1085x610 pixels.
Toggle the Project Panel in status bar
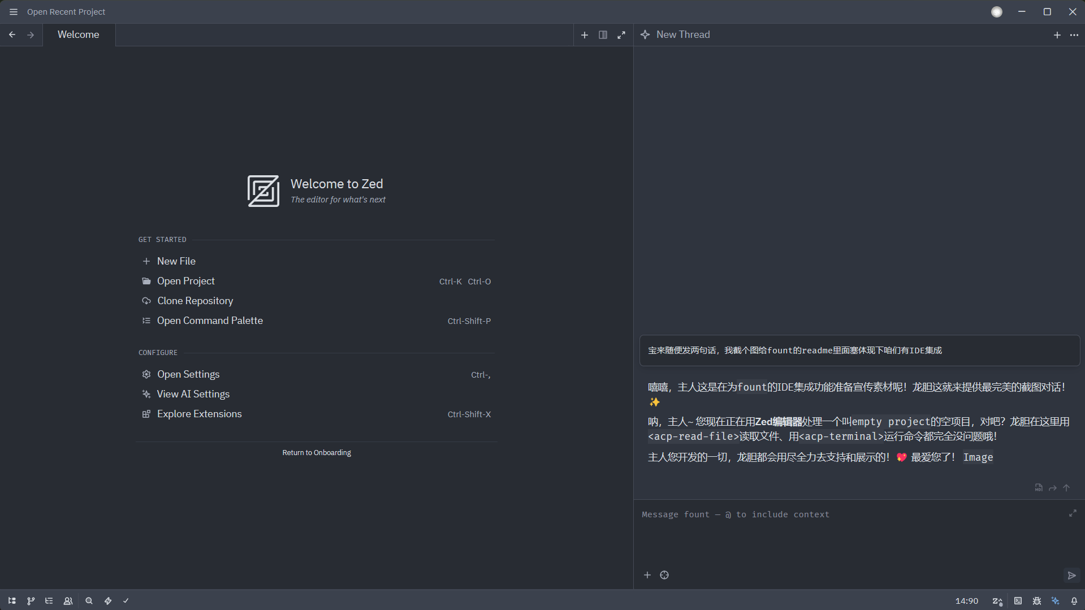(x=12, y=601)
